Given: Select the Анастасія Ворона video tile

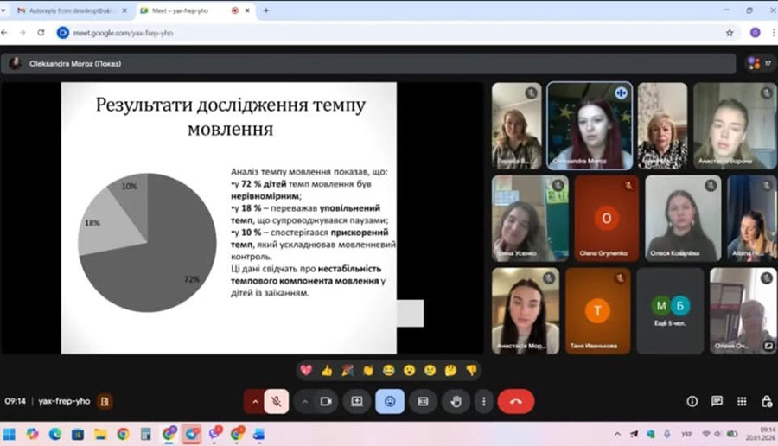Looking at the screenshot, I should coord(735,126).
